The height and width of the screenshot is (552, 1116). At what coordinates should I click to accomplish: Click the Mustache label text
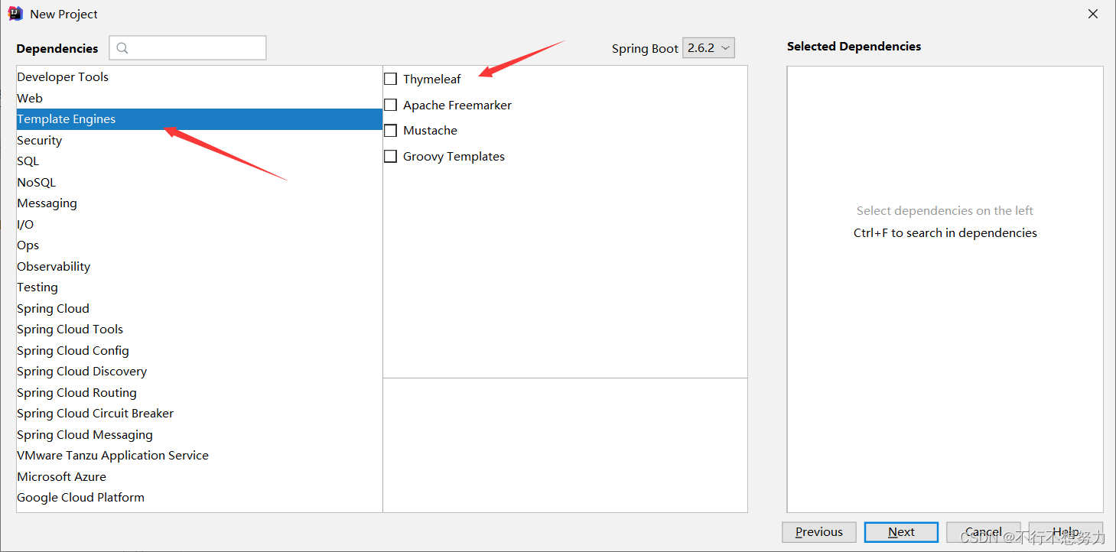coord(430,130)
